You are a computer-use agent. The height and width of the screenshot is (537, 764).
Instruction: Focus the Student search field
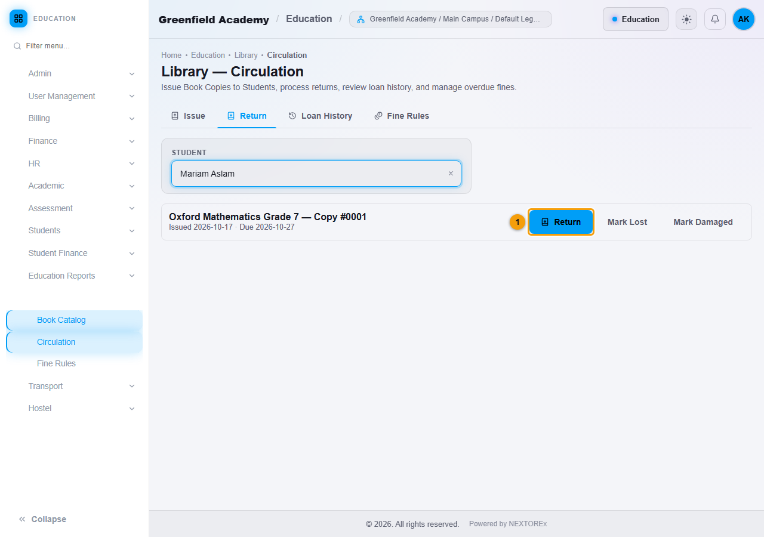pyautogui.click(x=316, y=174)
